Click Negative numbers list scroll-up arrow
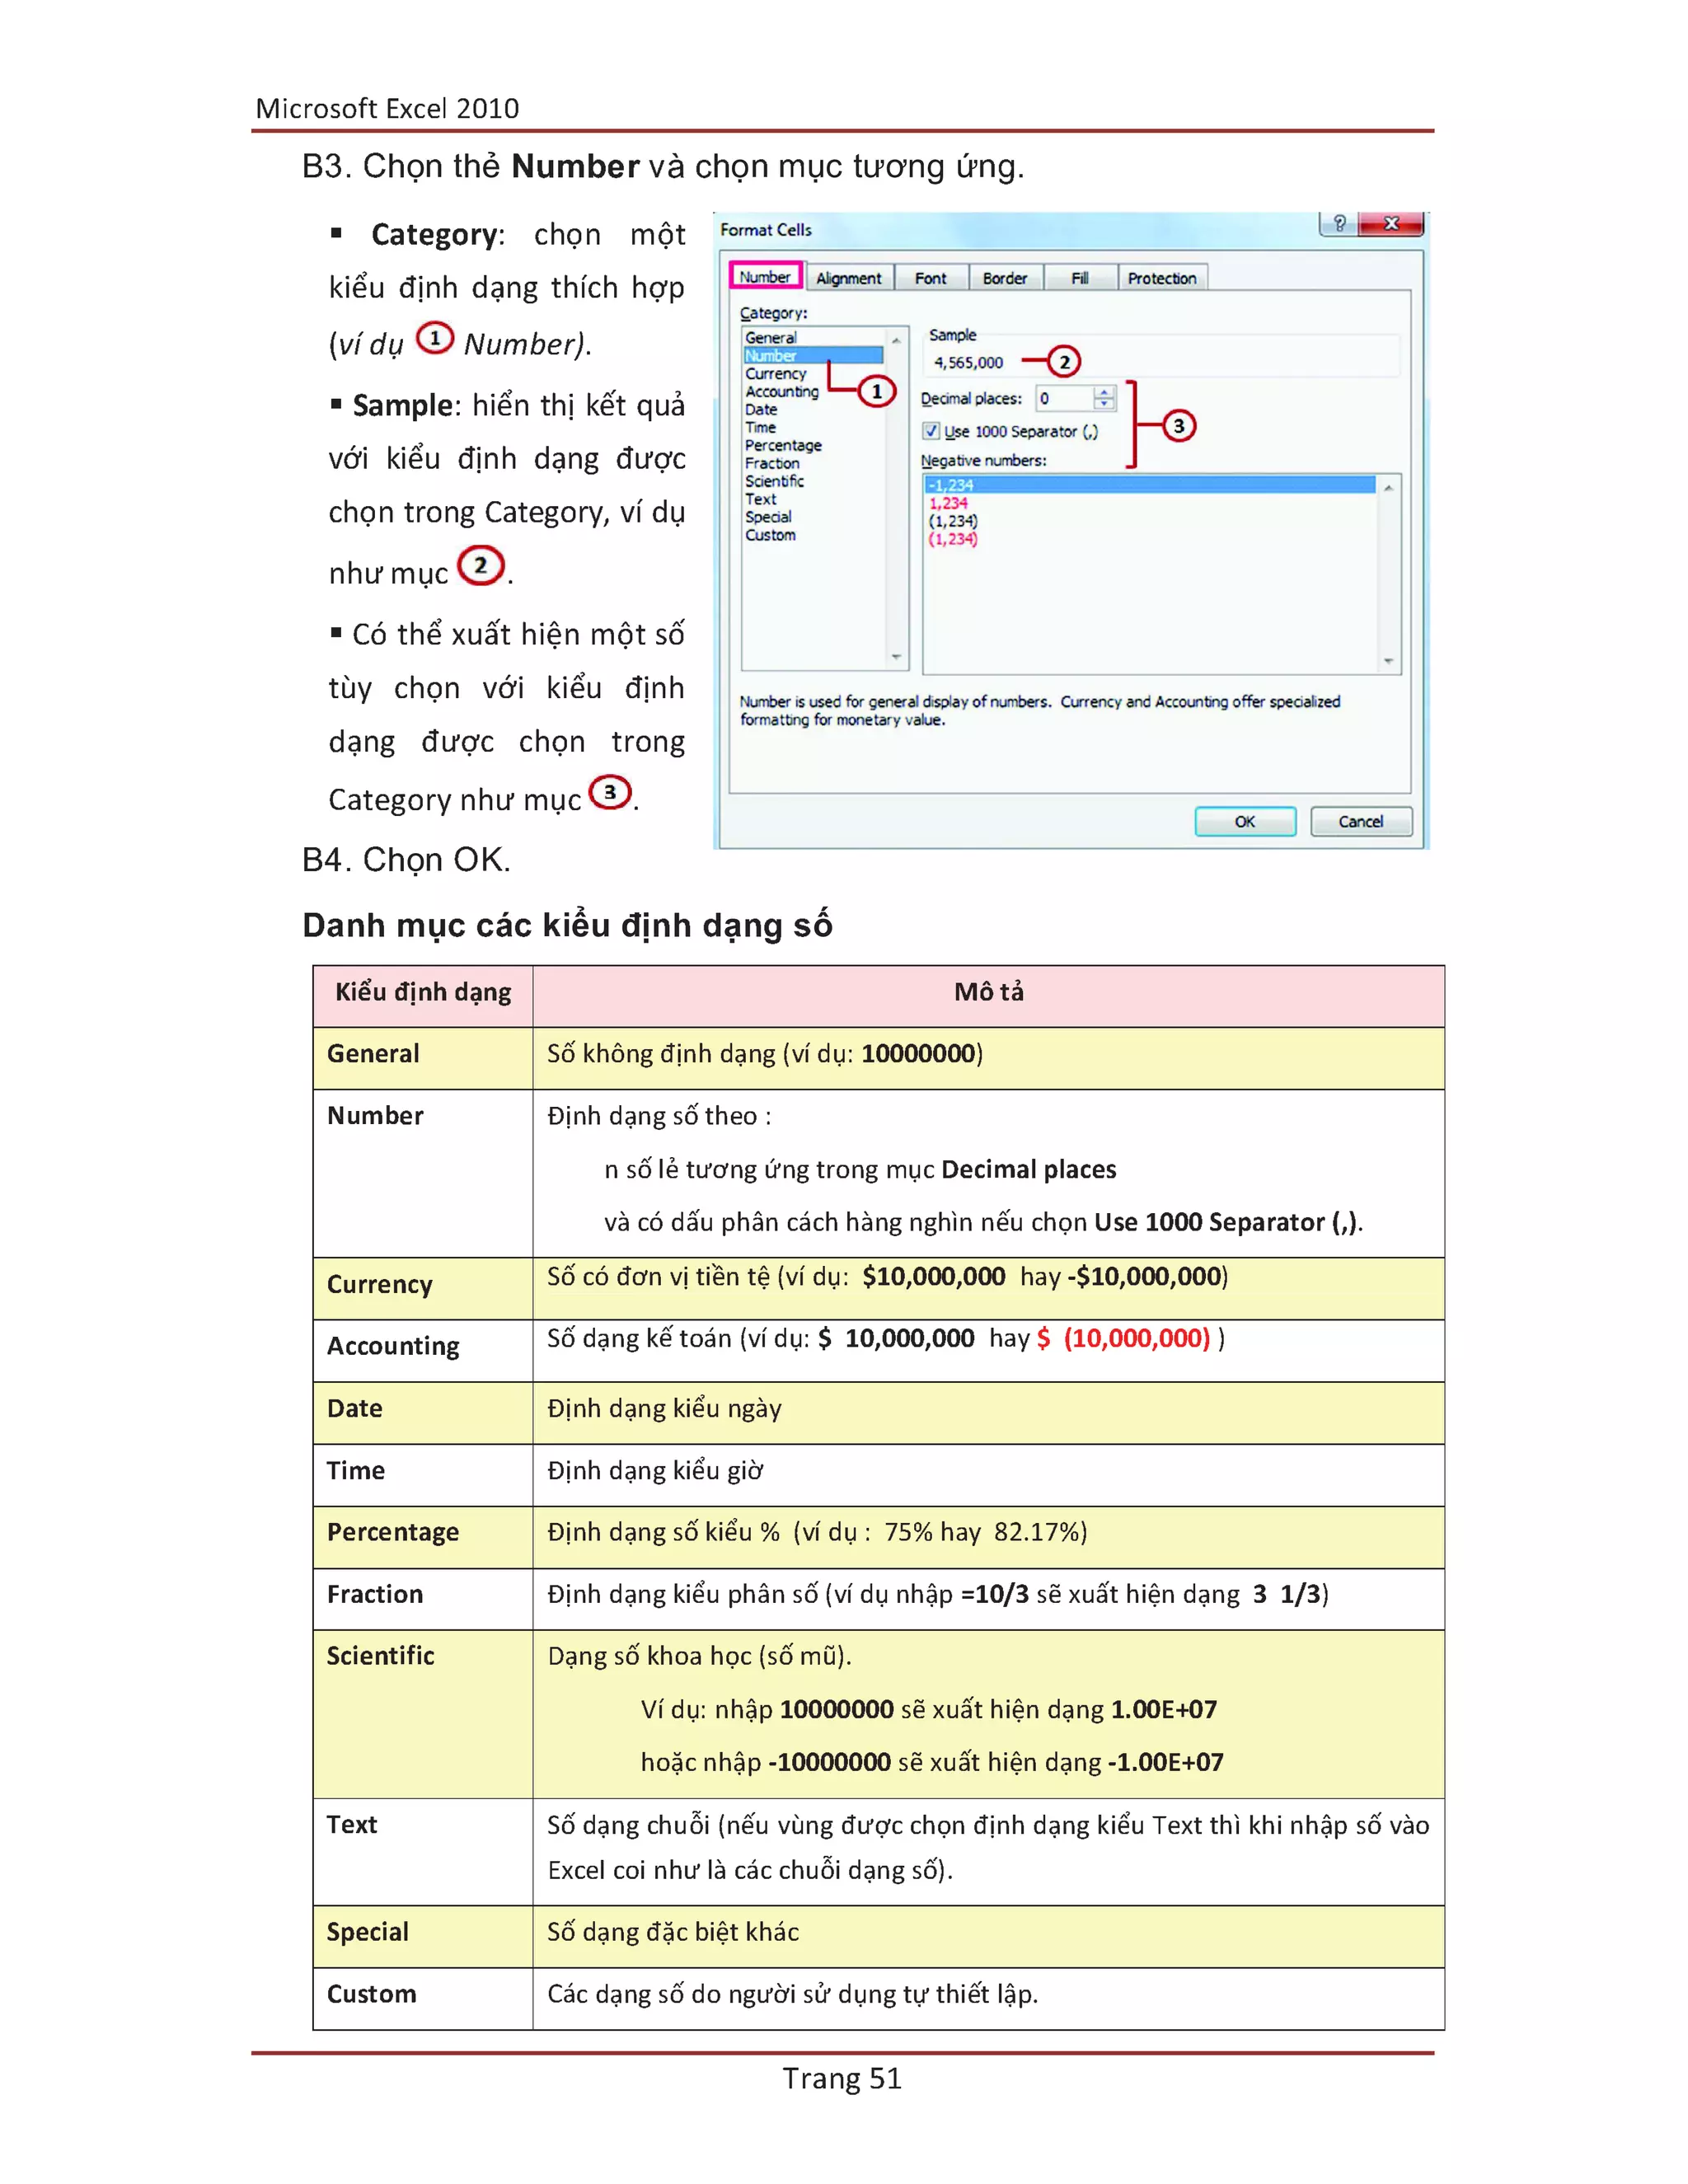Screen dimensions: 1688x2184 (x=1388, y=487)
